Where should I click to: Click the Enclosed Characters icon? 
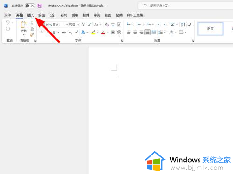coord(119,32)
